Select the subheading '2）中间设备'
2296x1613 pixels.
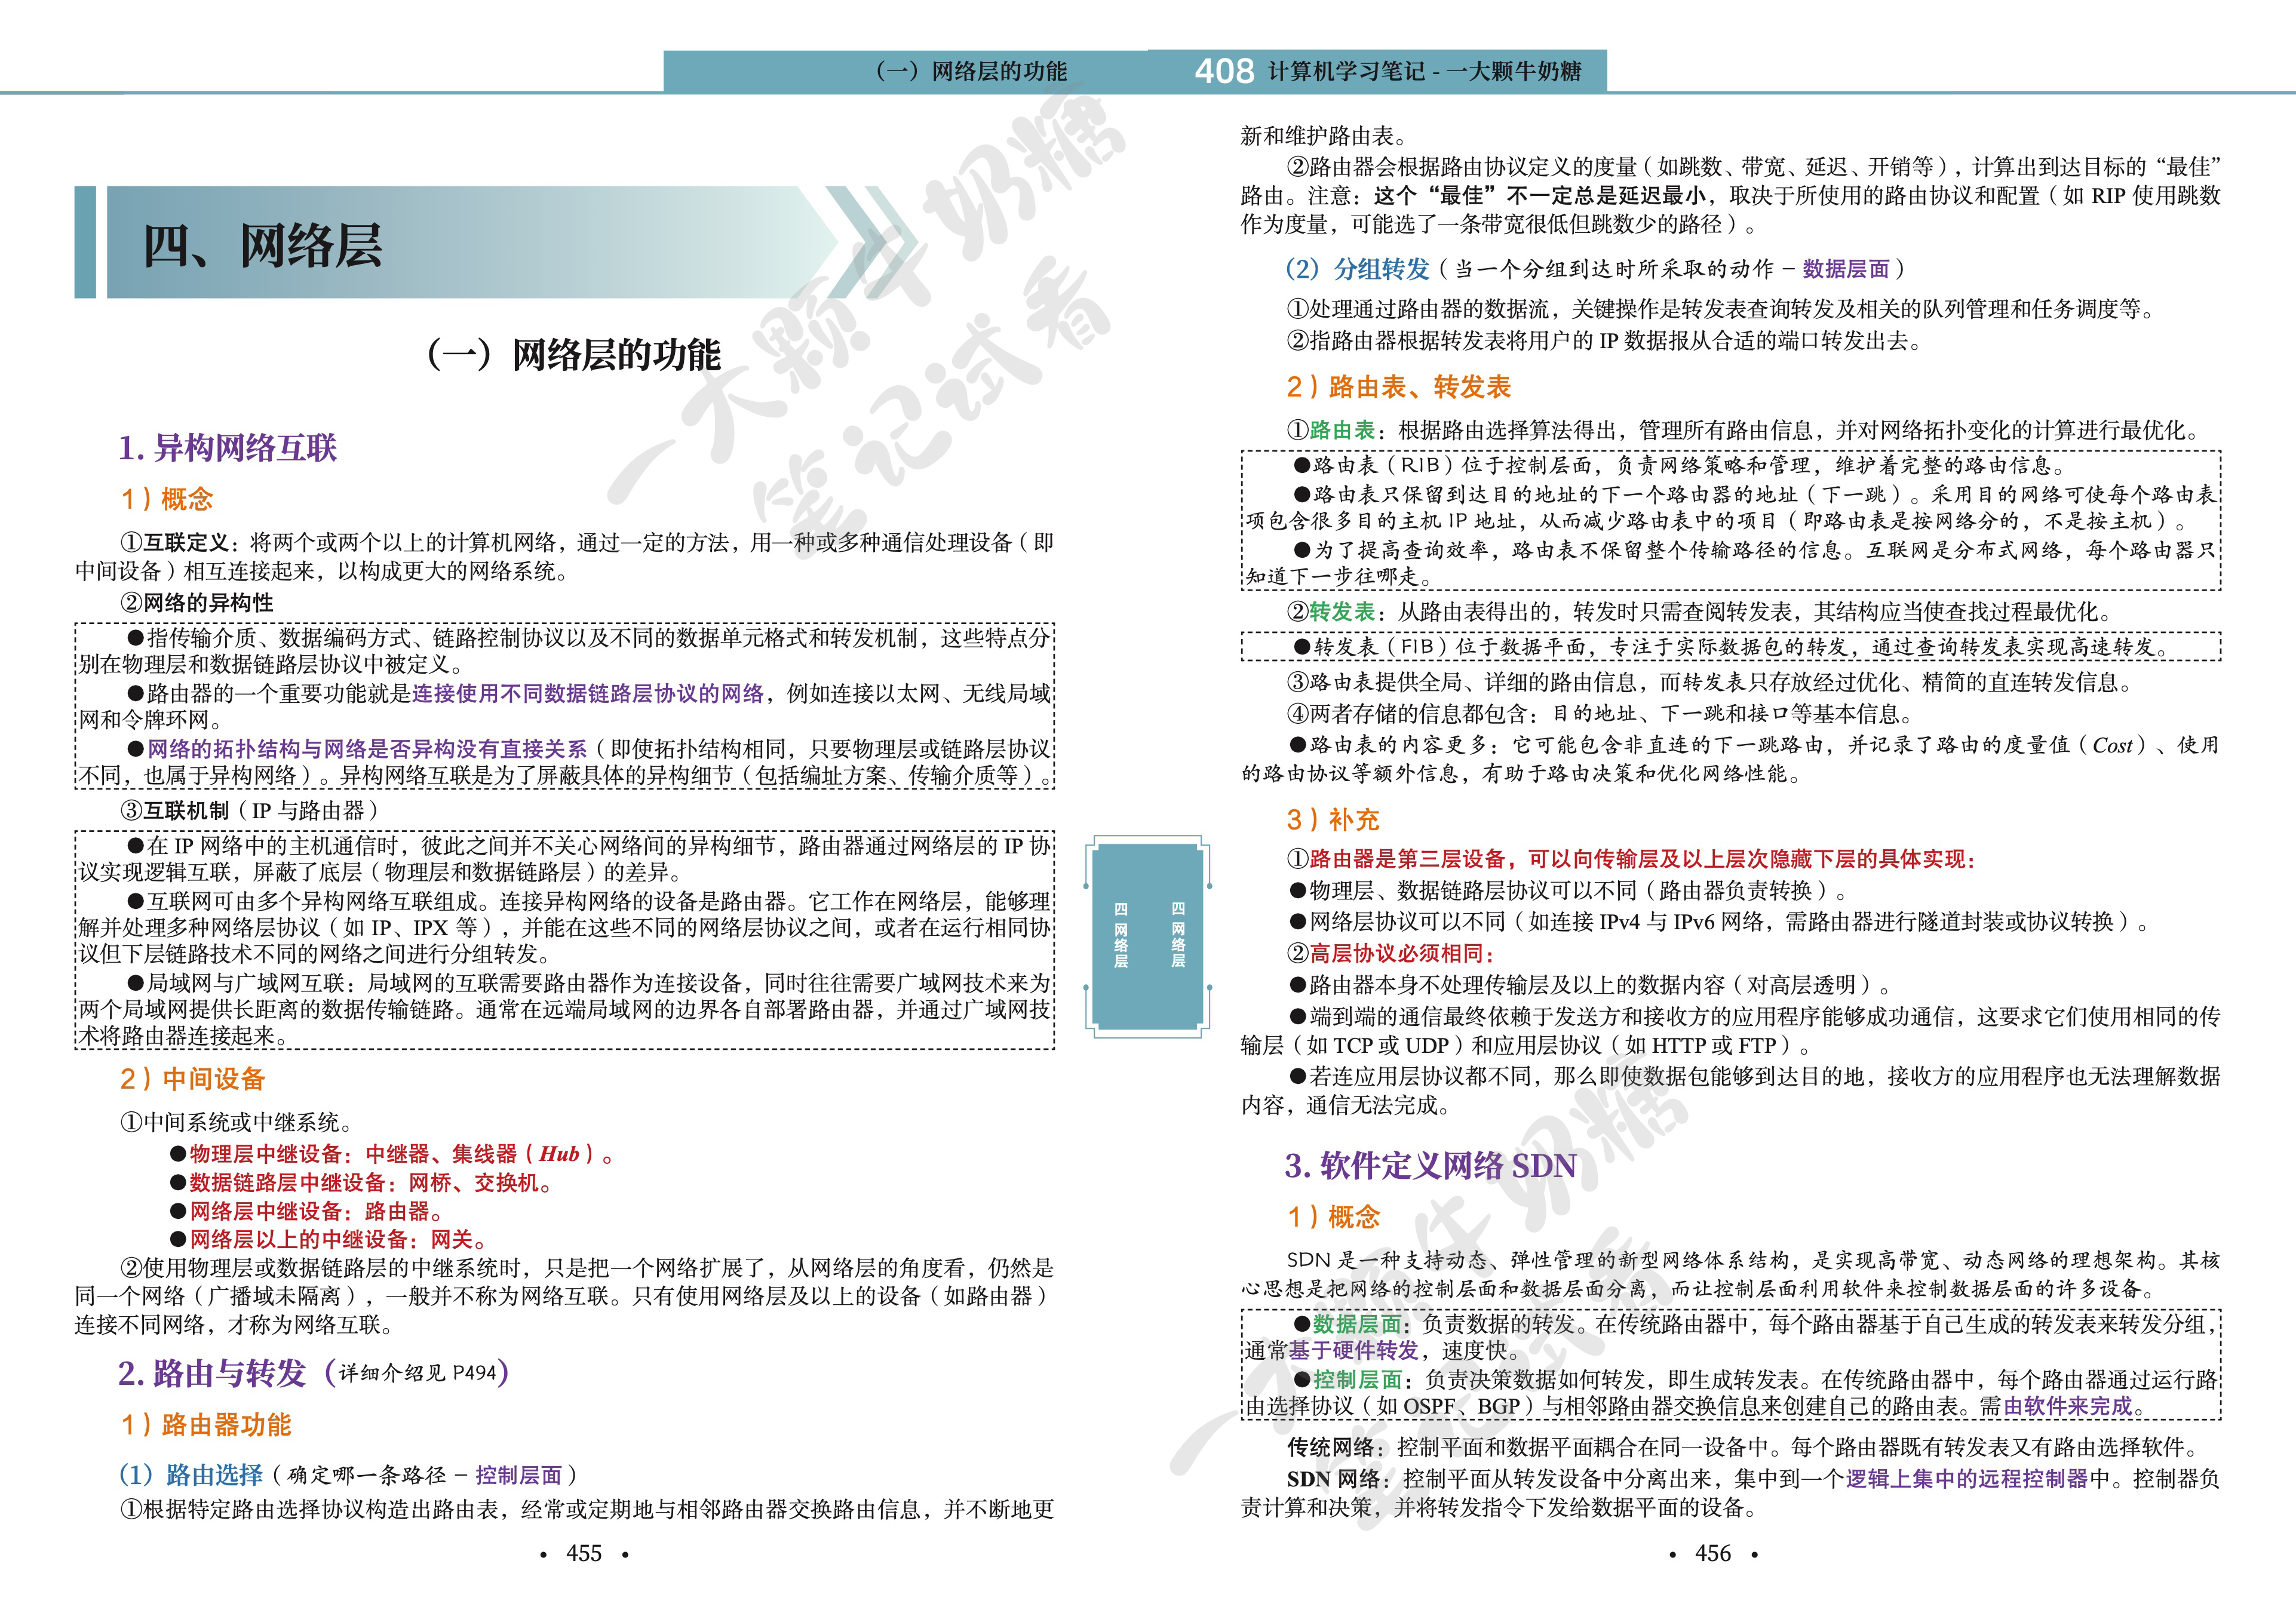[192, 1078]
